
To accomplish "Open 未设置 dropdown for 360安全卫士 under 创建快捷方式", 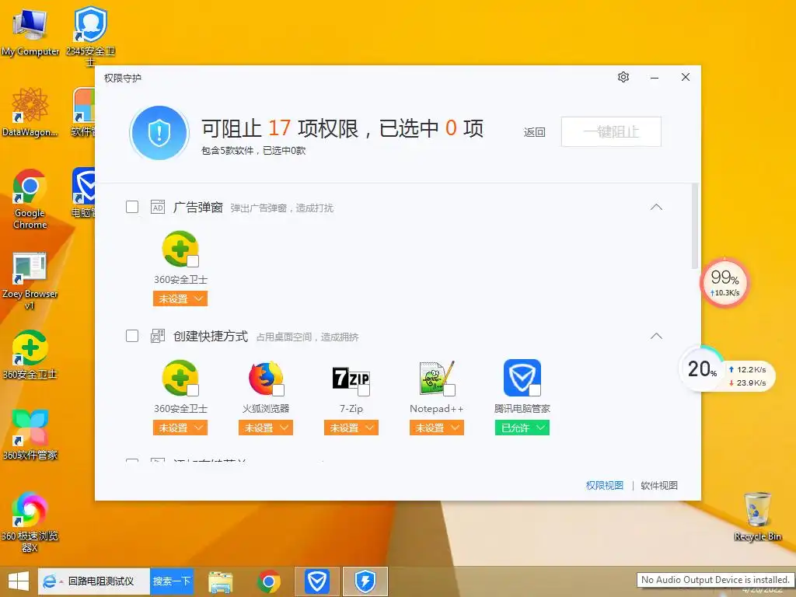I will pos(180,428).
